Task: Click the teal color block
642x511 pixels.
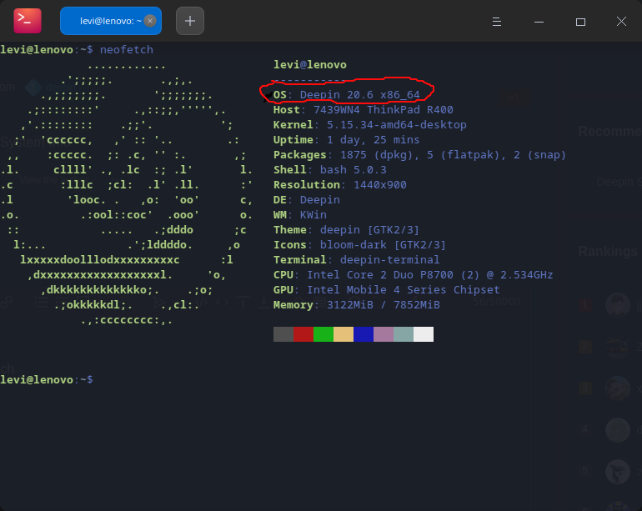Action: [x=404, y=334]
